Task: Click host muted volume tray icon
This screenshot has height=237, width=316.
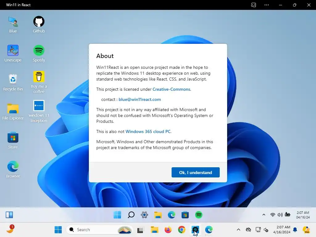Action: pyautogui.click(x=266, y=230)
